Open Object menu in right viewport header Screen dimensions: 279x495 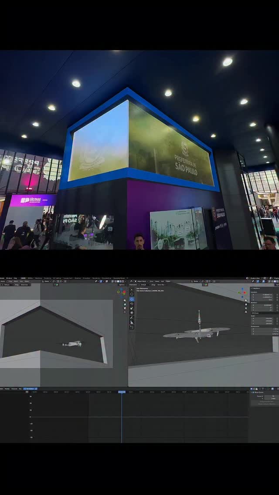[x=168, y=281]
